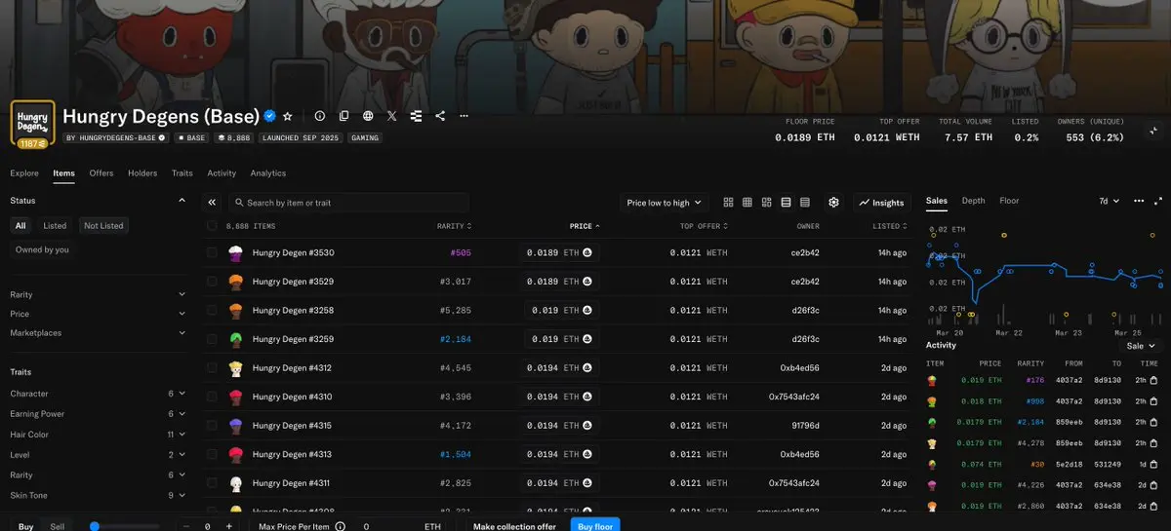Viewport: 1171px width, 531px height.
Task: Open the Explore tab
Action: pyautogui.click(x=24, y=173)
